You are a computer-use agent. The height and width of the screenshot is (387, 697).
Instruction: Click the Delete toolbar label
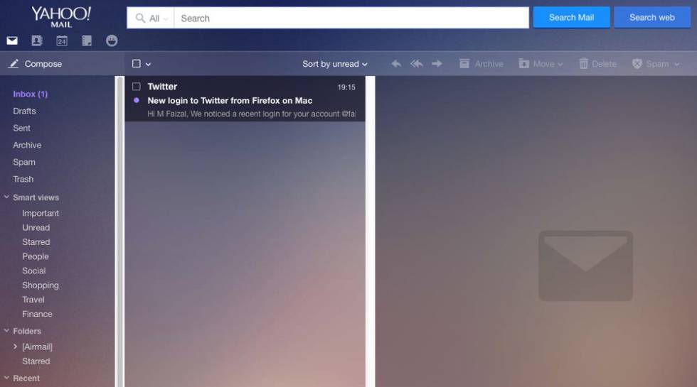[x=604, y=64]
